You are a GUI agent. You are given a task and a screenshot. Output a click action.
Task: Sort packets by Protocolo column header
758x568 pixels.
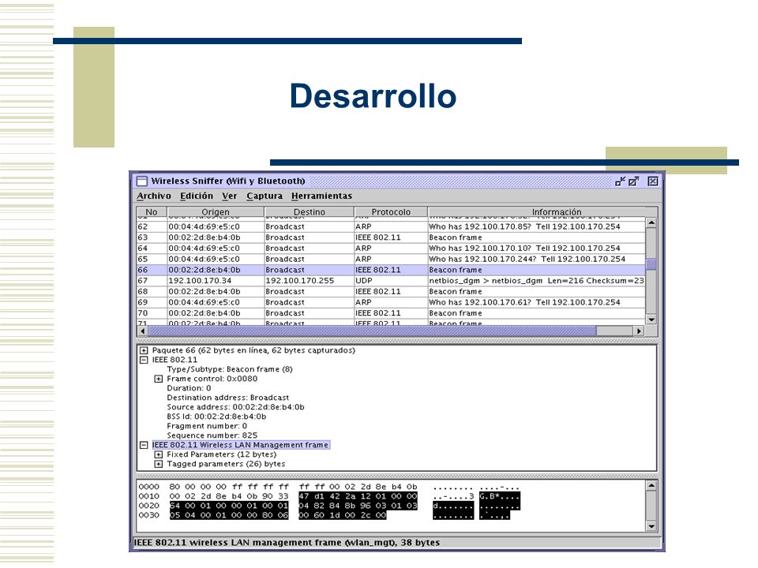pos(391,211)
